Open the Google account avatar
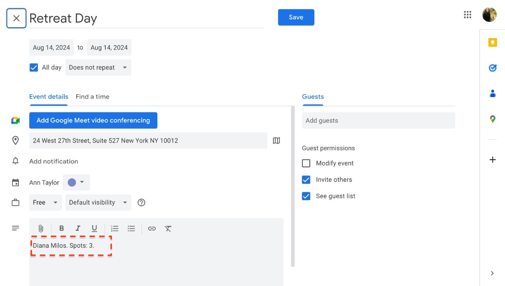505x286 pixels. (x=489, y=15)
